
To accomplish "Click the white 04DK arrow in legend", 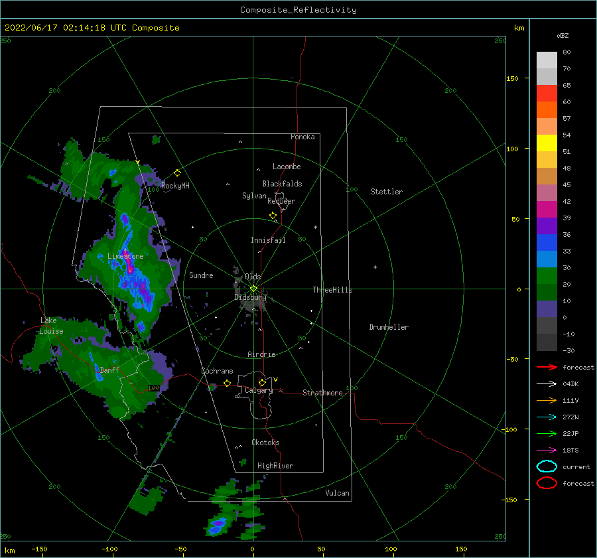I will point(547,384).
